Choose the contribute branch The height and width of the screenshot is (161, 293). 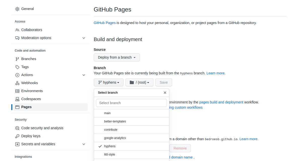click(132, 130)
